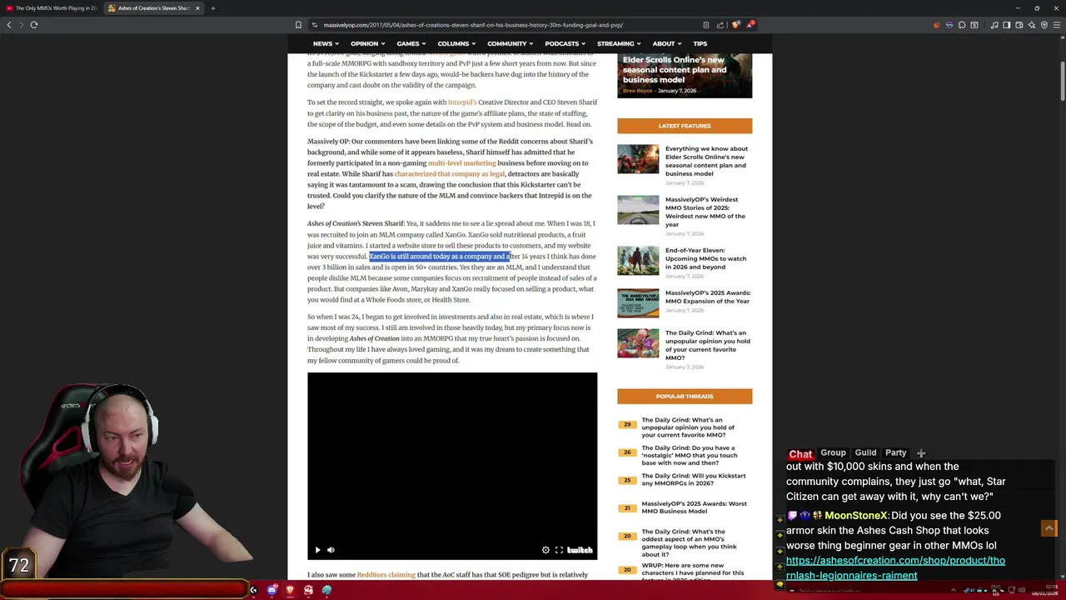Open the Brave Wallet icon
The image size is (1066, 600).
pos(1019,25)
